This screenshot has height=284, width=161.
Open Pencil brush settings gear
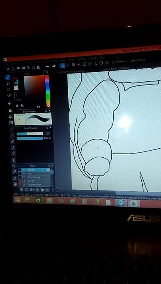48,170
